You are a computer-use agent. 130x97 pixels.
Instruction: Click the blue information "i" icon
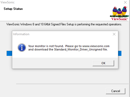[x=22, y=48]
